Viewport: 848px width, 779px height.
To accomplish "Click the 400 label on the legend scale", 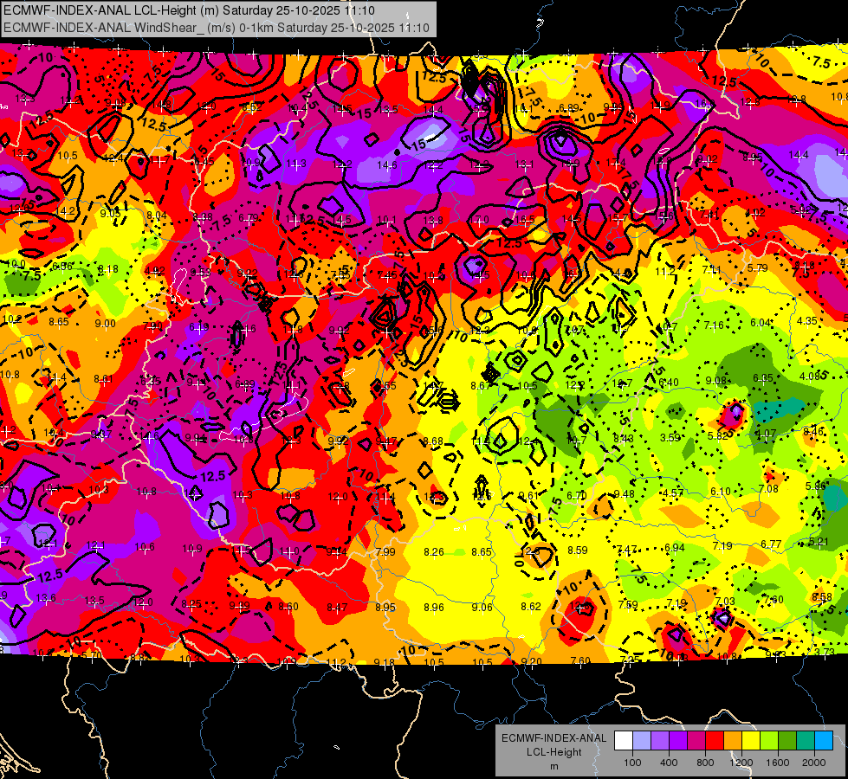I will (669, 763).
